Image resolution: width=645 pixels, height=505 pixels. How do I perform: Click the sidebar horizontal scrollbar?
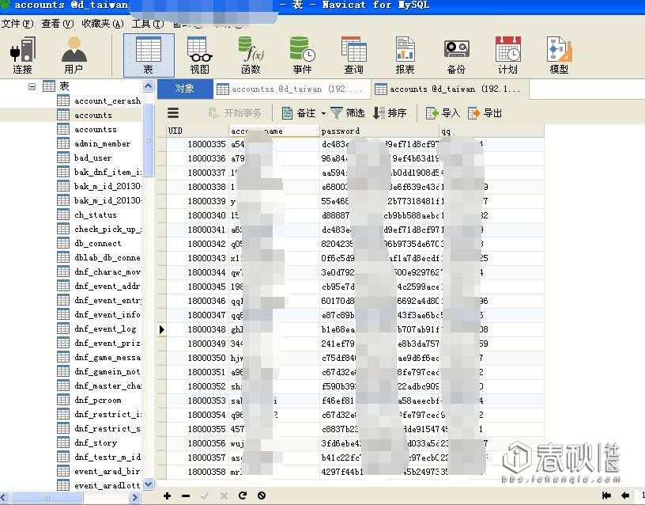click(71, 497)
